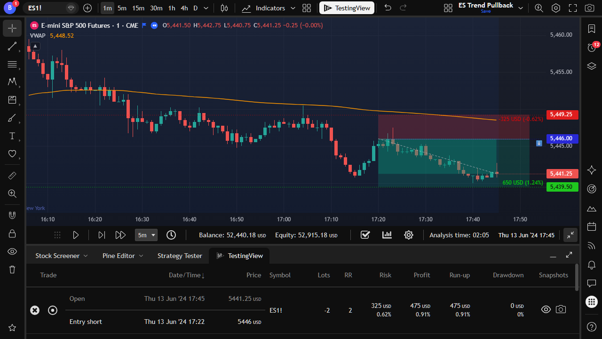Image resolution: width=602 pixels, height=339 pixels.
Task: Hide all drawings with the eye icon
Action: click(x=12, y=251)
